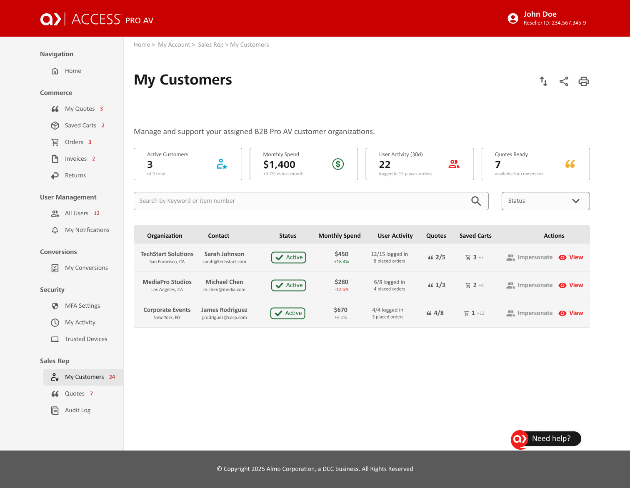
Task: Click the person-star icon in Active Customers card
Action: 222,164
